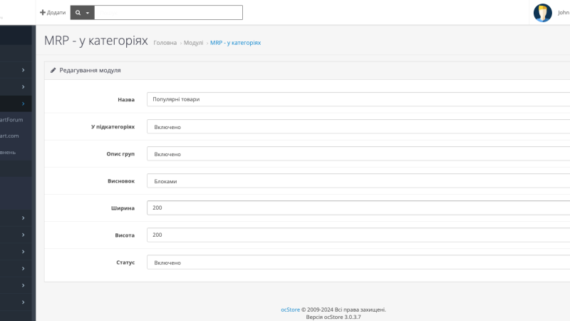This screenshot has width=570, height=321.
Task: Edit the Назва field with Популярні товари
Action: [x=358, y=99]
